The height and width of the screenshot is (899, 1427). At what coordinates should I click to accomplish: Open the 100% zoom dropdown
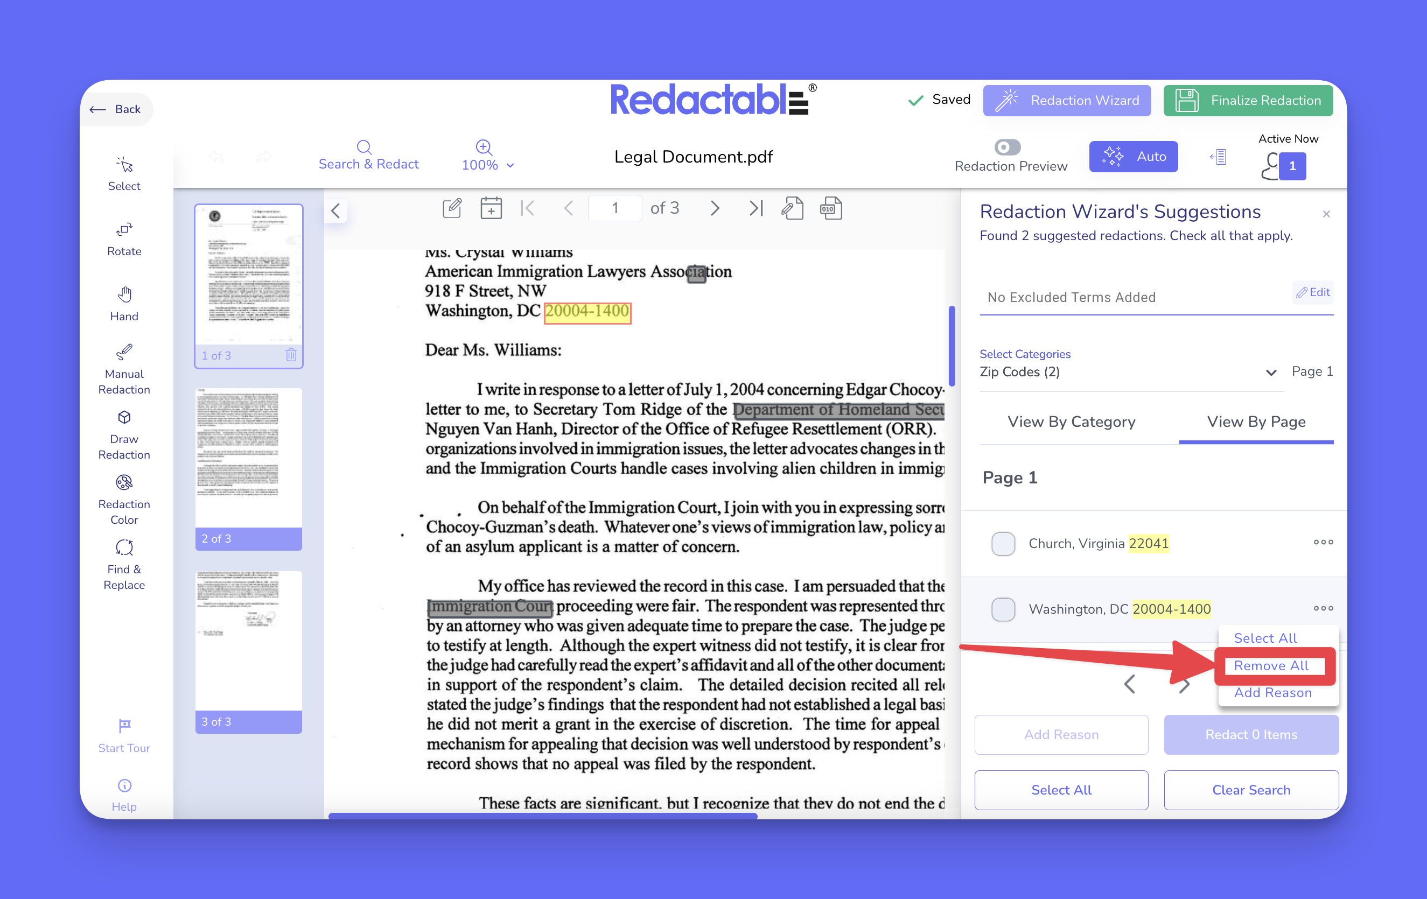click(x=488, y=164)
